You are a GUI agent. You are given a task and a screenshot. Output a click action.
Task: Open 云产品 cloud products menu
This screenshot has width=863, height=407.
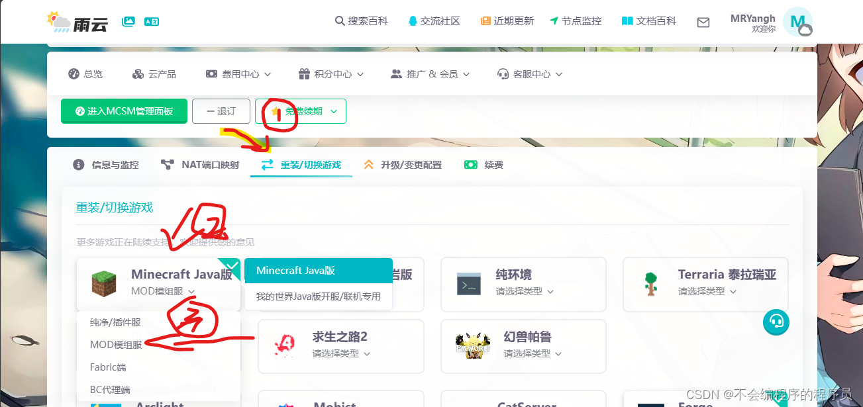[x=154, y=74]
